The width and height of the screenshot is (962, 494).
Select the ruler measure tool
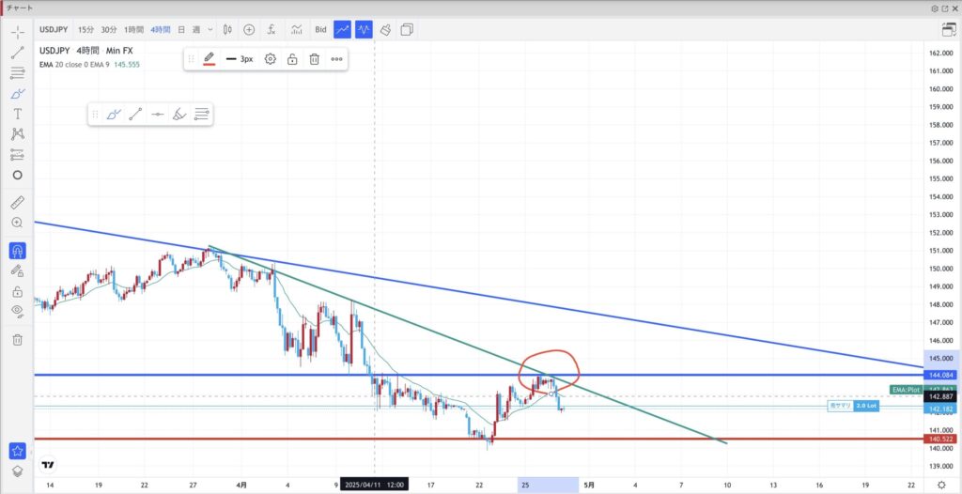(17, 203)
